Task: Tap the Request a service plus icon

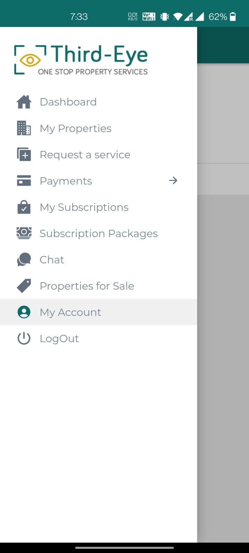Action: (x=24, y=154)
